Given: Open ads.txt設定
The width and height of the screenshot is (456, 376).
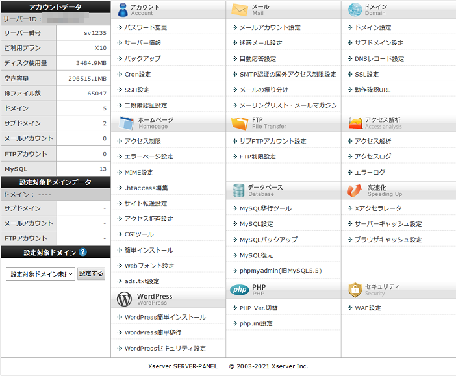Looking at the screenshot, I should 142,281.
